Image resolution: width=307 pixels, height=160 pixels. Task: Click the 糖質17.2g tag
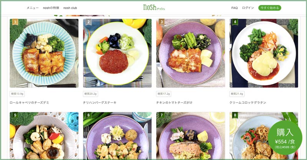coord(163,94)
